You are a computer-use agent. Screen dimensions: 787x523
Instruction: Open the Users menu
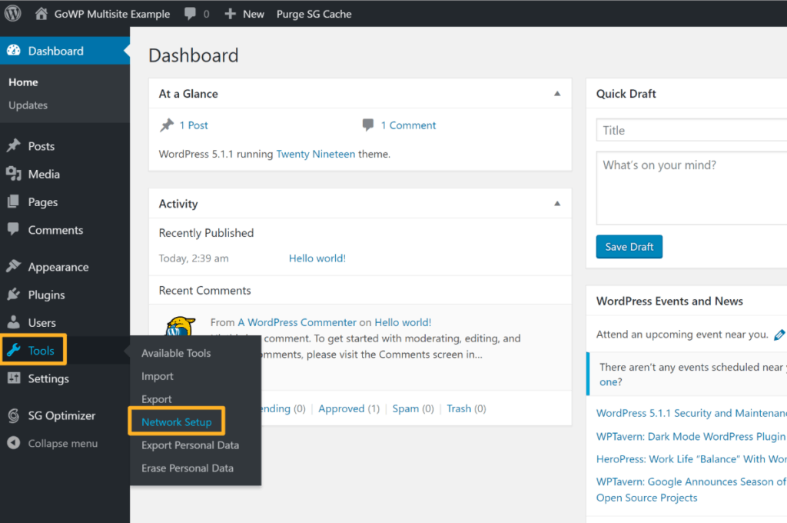coord(42,322)
